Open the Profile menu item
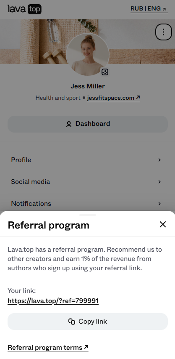 tap(87, 160)
